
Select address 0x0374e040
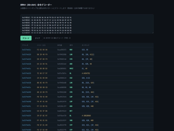click(26, 92)
